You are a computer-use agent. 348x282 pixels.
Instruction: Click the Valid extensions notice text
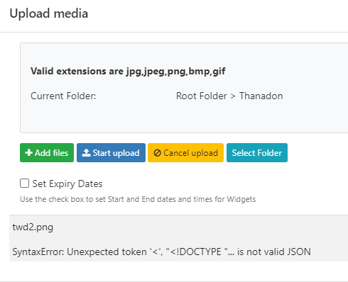(x=128, y=71)
